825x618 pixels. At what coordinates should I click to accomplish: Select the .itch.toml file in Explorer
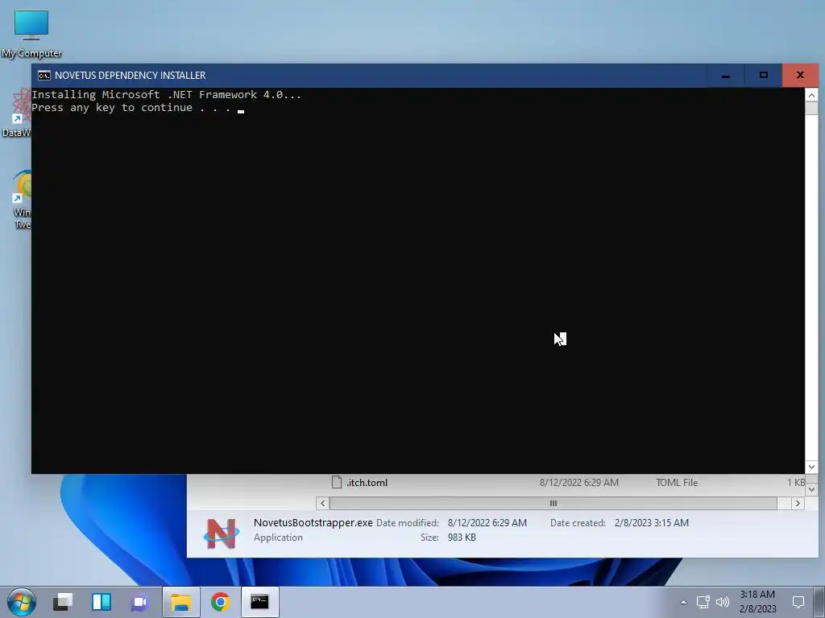coord(567,483)
